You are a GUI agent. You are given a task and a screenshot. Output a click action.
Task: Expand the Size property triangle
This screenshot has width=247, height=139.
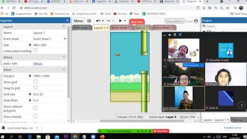tap(30, 45)
